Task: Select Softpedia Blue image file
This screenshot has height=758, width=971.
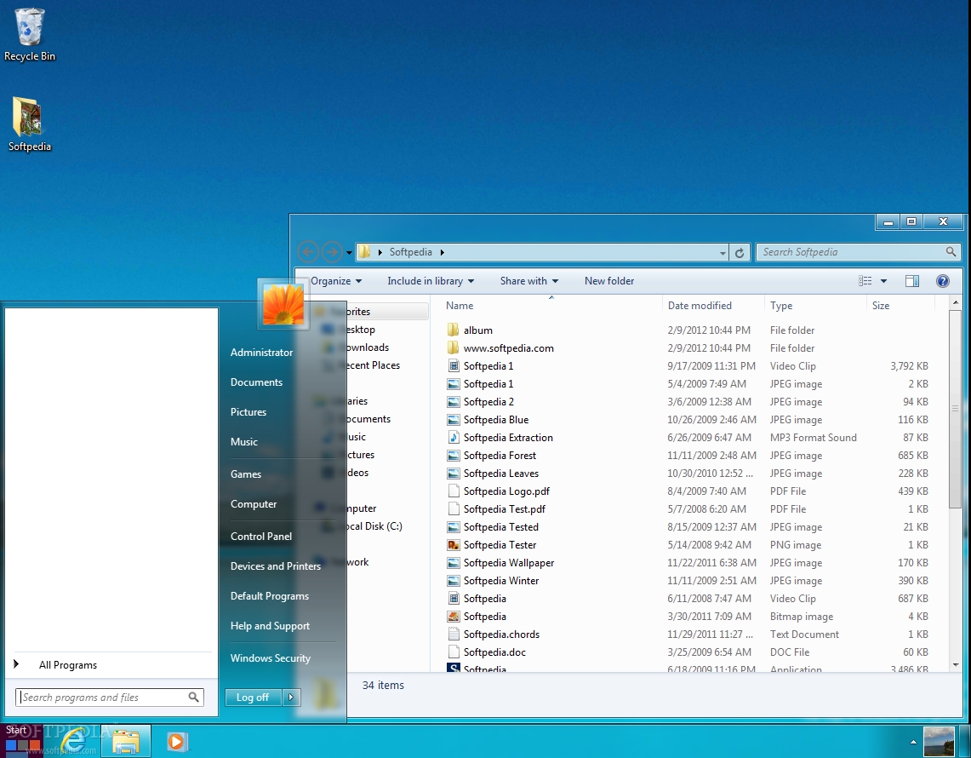Action: (688, 420)
